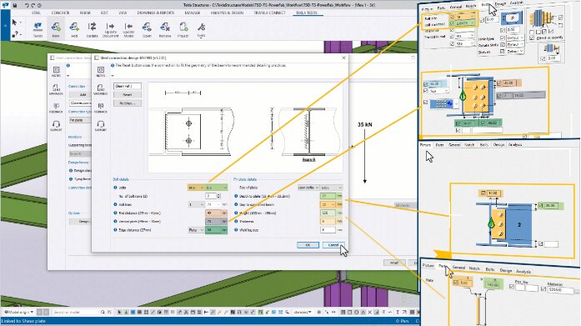Click the Weld leg size input field
Screen dimensions: 581x326
[x=328, y=230]
